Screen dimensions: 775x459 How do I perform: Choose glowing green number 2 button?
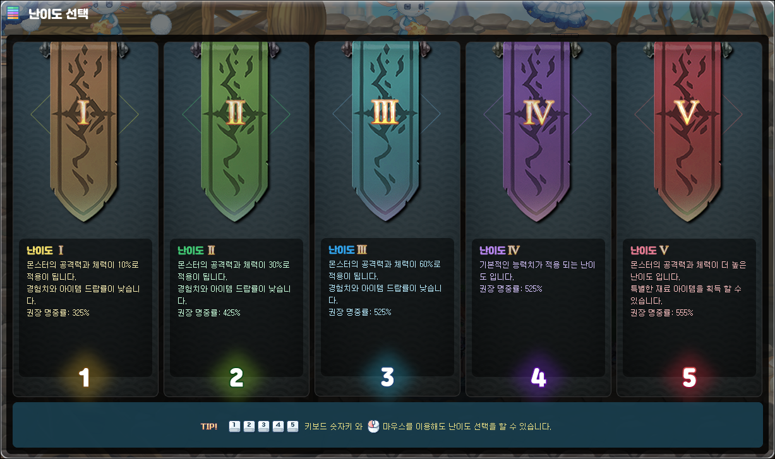(236, 378)
